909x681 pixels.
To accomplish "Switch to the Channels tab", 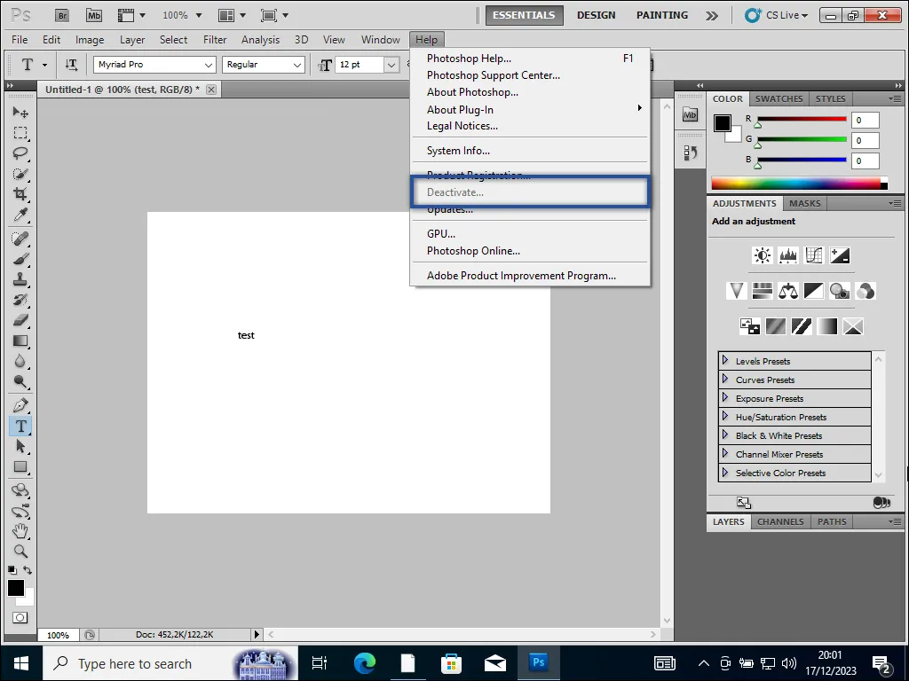I will pos(780,521).
